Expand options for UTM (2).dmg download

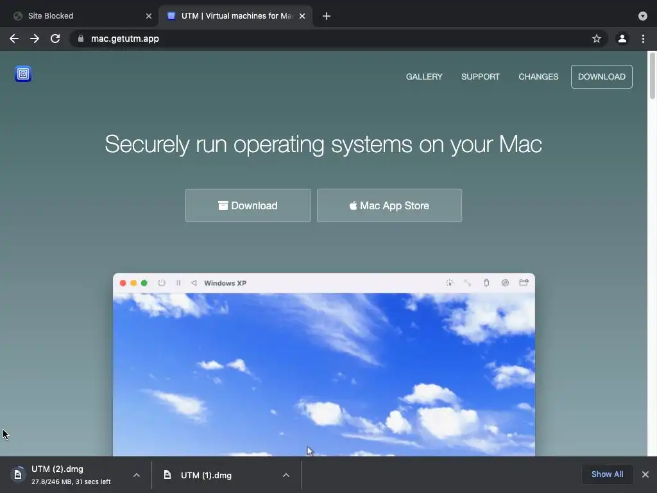click(136, 475)
